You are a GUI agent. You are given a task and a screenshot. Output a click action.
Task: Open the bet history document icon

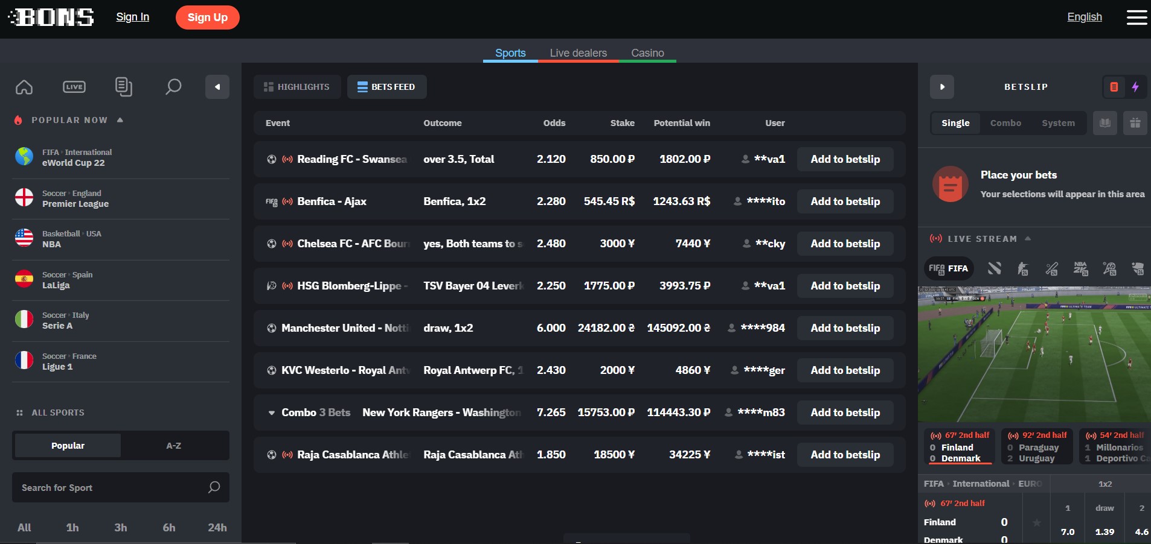click(x=124, y=87)
